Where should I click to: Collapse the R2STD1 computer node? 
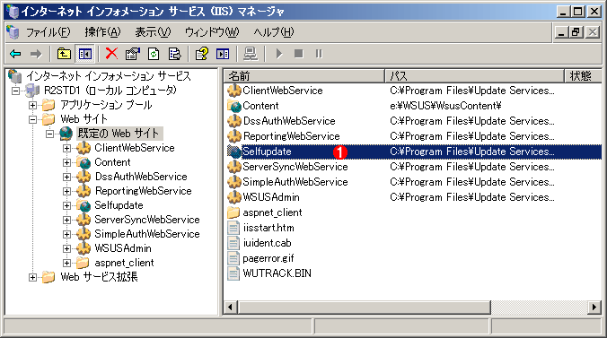pos(15,91)
